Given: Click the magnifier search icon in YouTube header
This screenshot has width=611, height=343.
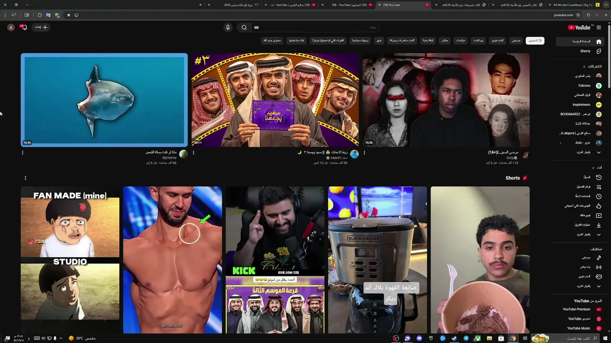Looking at the screenshot, I should coord(244,27).
